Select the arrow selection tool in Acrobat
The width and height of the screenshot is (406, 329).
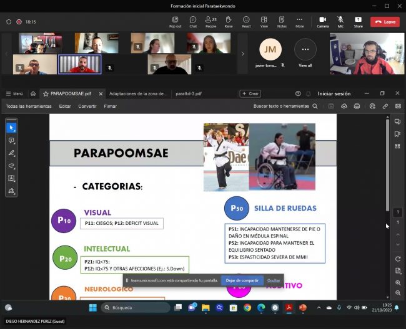[x=11, y=128]
